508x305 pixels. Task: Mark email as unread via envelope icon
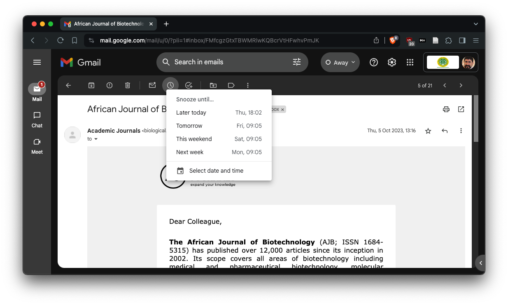coord(152,85)
